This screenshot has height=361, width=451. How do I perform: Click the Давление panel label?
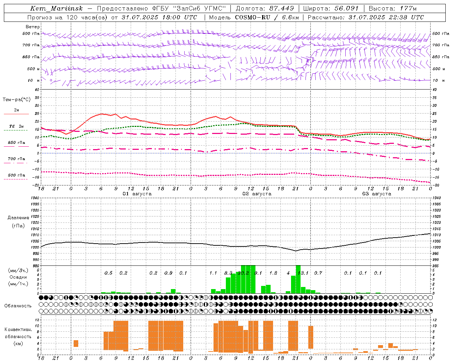pyautogui.click(x=18, y=218)
